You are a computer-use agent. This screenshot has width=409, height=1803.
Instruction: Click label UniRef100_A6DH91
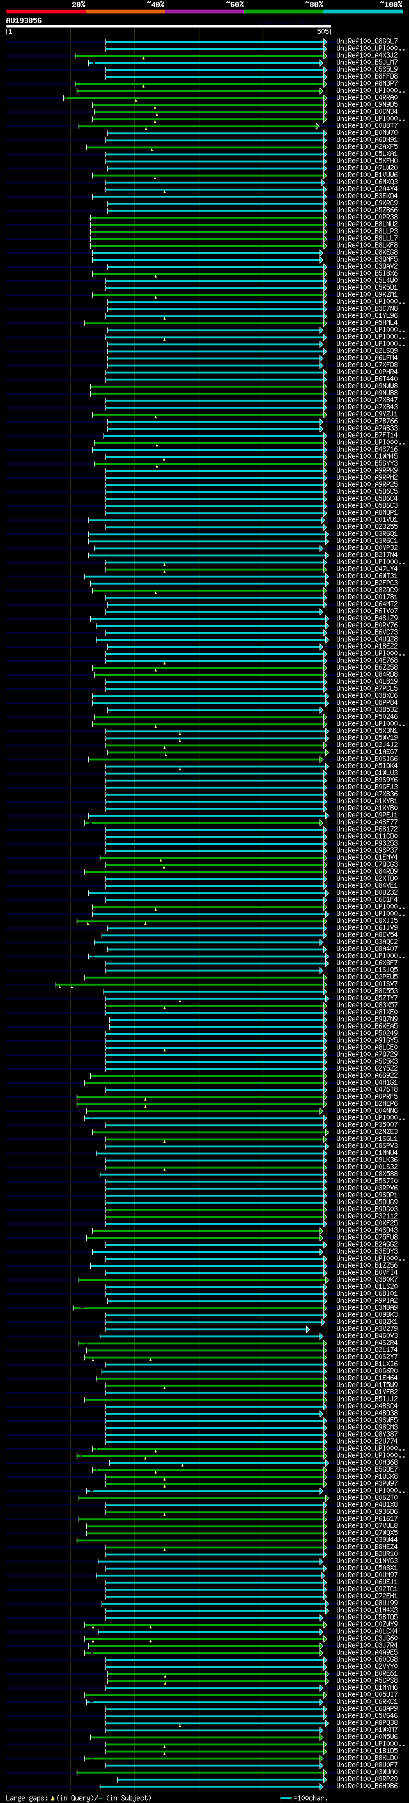366,140
